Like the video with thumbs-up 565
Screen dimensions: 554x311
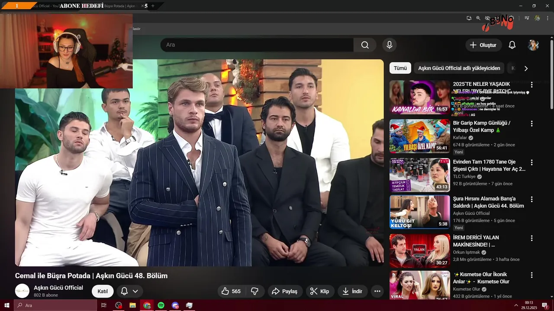pyautogui.click(x=231, y=291)
